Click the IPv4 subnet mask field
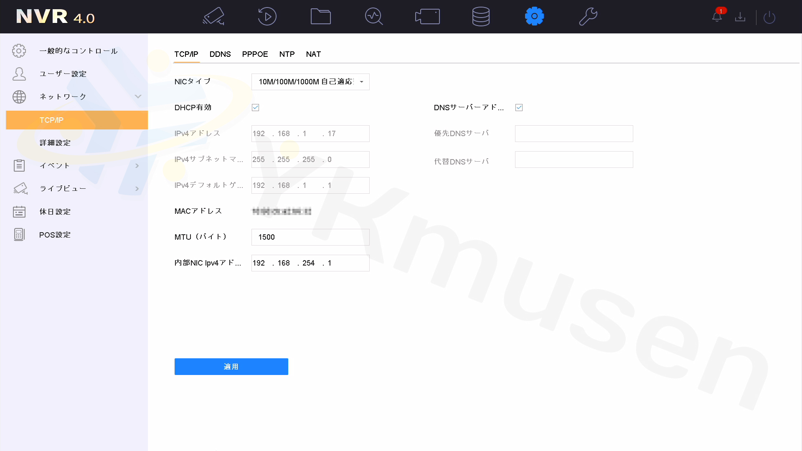Screen dimensions: 802x451 (310, 160)
